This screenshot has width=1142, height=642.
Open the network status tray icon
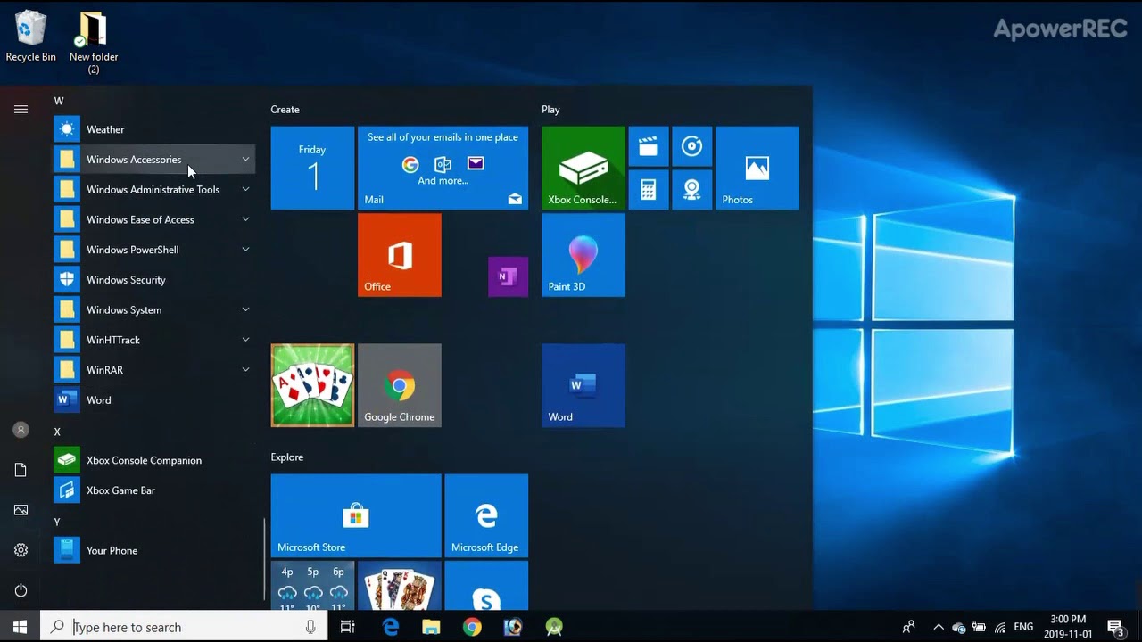pos(1000,627)
